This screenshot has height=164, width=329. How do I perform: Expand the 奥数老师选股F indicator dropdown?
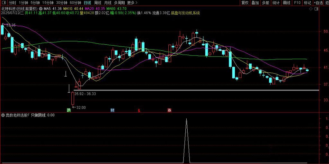click(3, 115)
